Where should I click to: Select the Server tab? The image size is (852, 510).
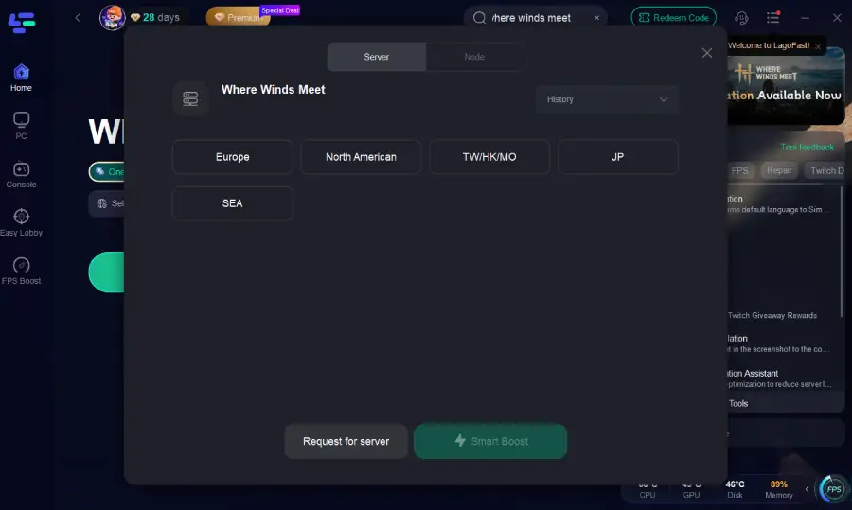point(377,57)
